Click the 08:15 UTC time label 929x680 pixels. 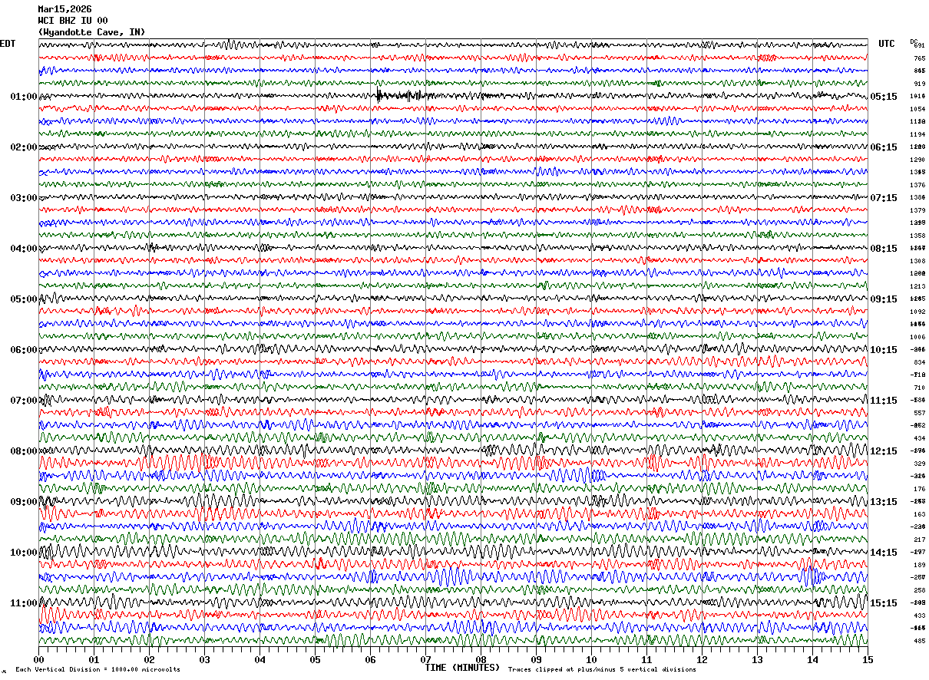(x=884, y=249)
